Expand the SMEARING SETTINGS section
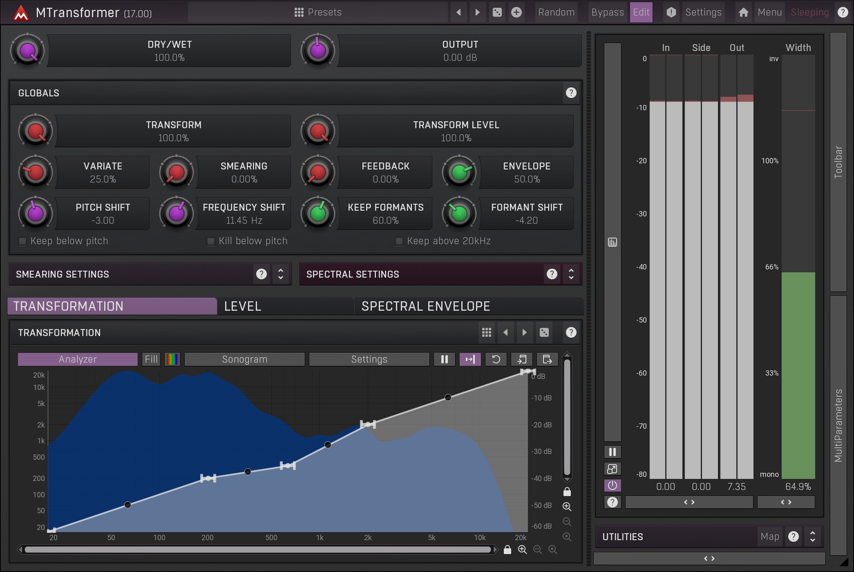 281,274
